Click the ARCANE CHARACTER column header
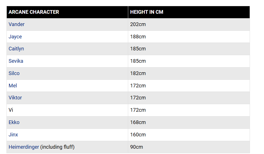Screen dimensions: 264x154 tap(67, 12)
